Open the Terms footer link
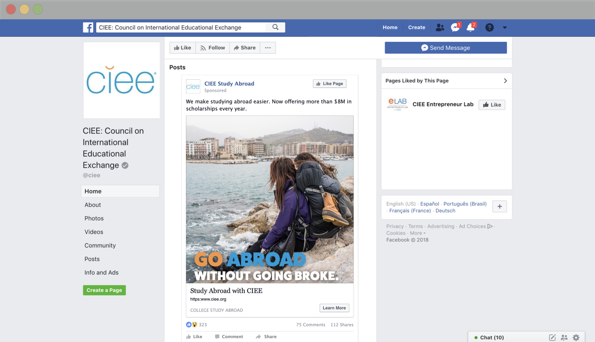The width and height of the screenshot is (595, 342). [415, 226]
